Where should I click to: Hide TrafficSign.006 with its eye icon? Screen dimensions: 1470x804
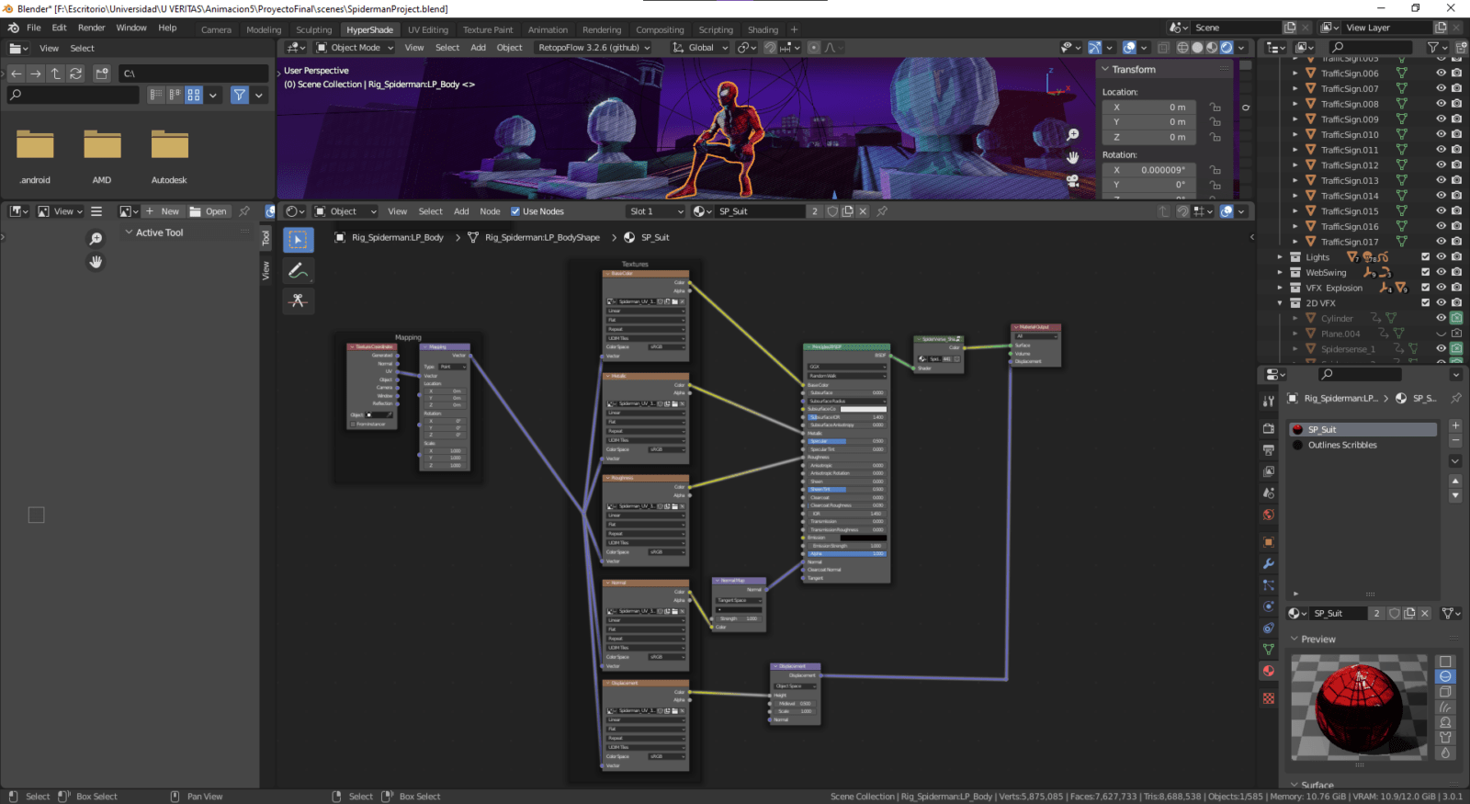click(x=1441, y=74)
